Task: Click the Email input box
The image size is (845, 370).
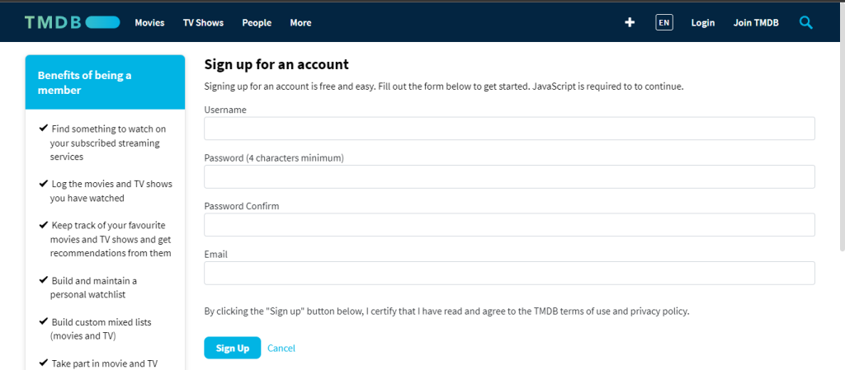Action: pyautogui.click(x=509, y=274)
